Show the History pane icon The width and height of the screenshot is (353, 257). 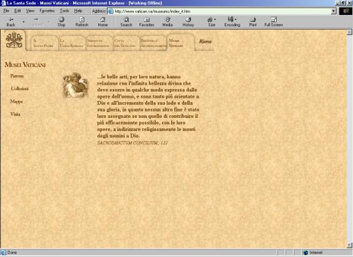pyautogui.click(x=188, y=22)
